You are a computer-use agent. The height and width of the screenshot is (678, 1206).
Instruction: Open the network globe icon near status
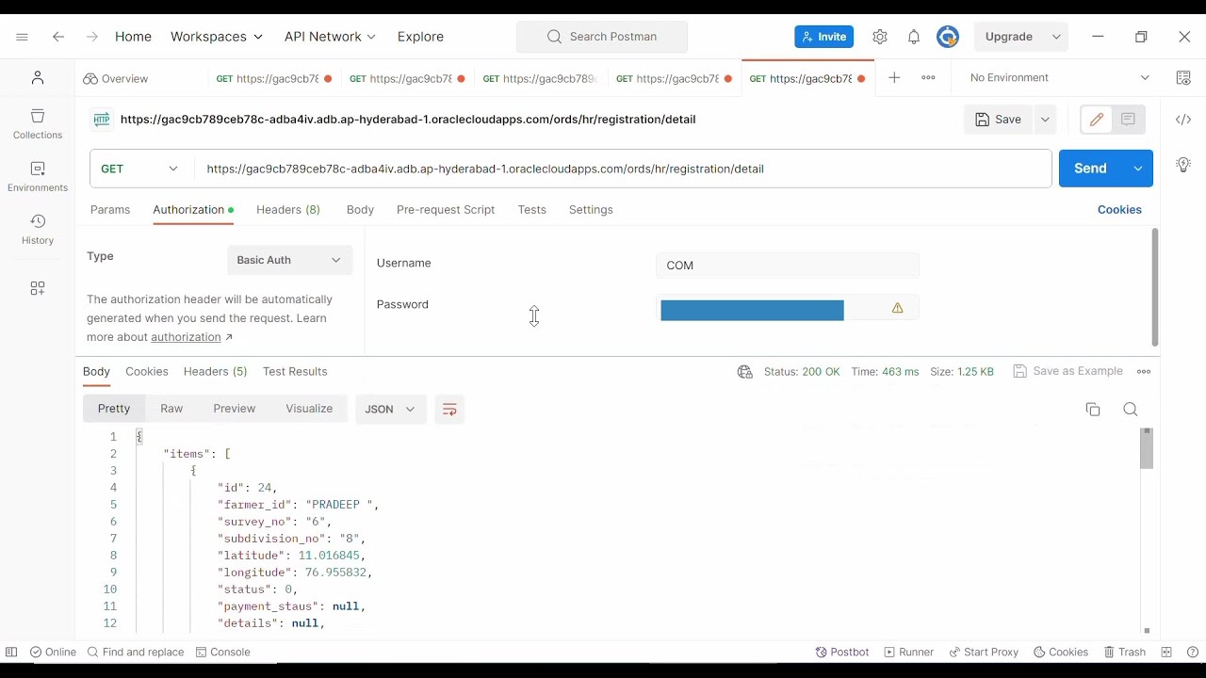point(745,372)
